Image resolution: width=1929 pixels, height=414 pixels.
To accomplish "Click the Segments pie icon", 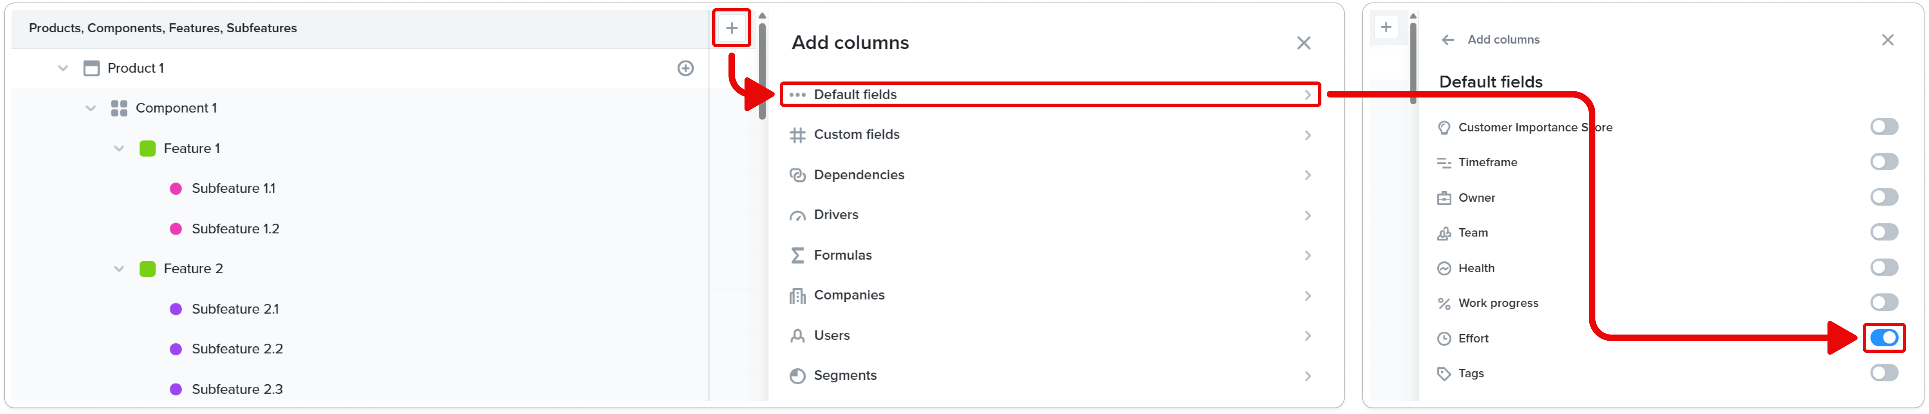I will coord(797,376).
